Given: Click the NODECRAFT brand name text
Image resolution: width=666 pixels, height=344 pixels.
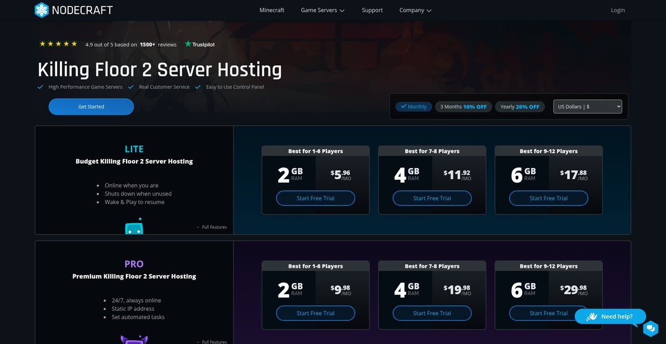Looking at the screenshot, I should coord(83,10).
